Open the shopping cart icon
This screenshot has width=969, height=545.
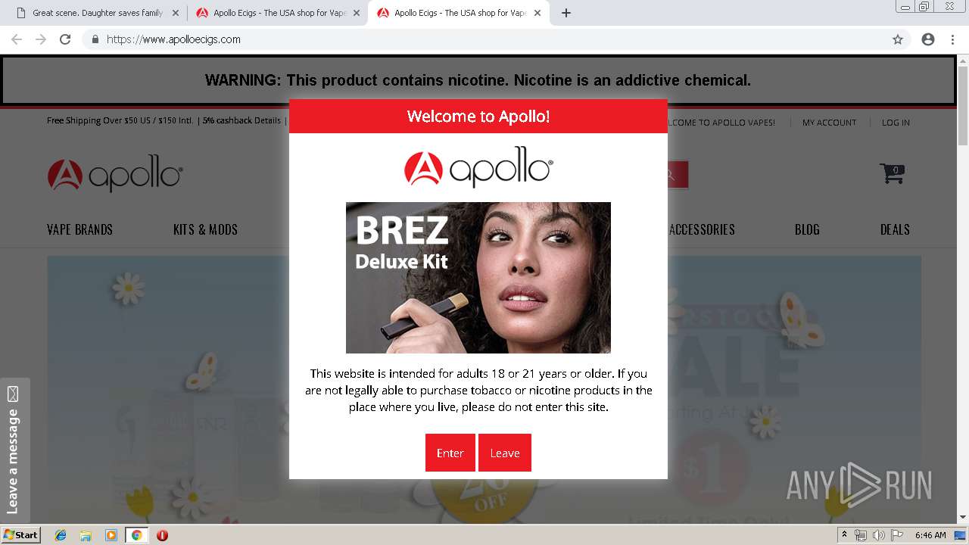892,173
